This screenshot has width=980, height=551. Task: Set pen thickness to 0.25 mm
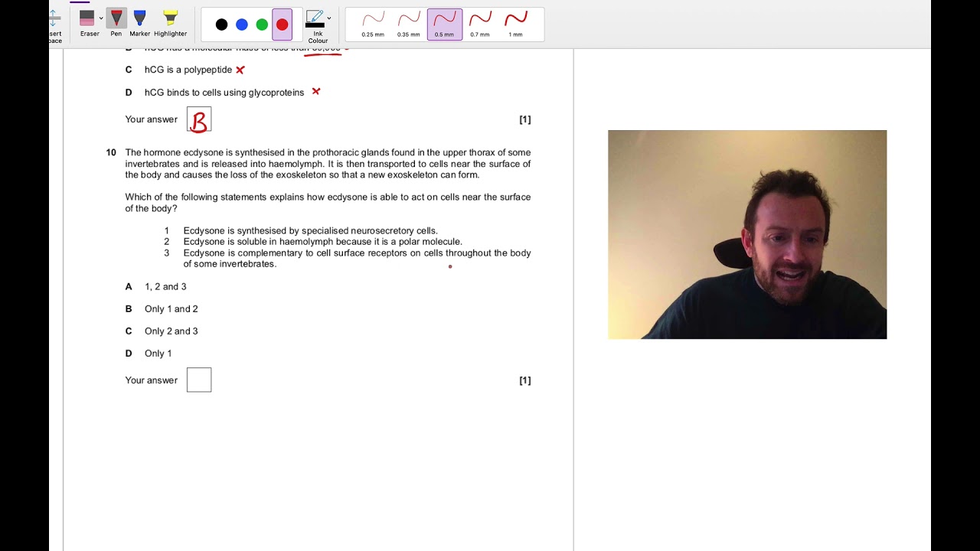click(x=373, y=24)
